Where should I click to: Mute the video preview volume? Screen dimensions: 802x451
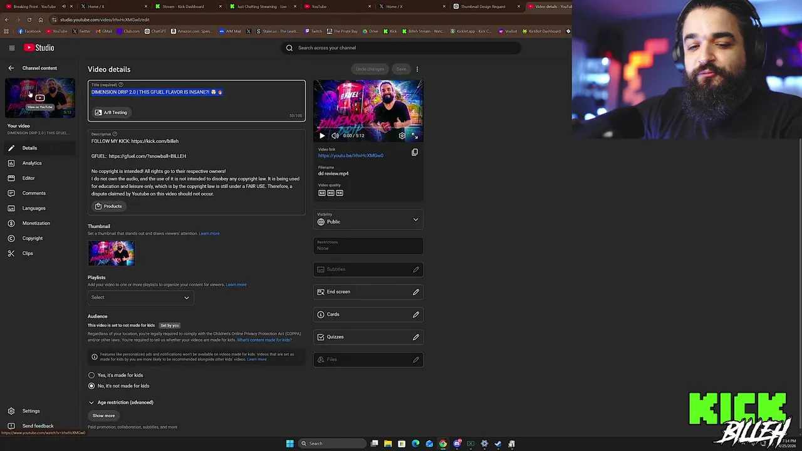tap(335, 135)
